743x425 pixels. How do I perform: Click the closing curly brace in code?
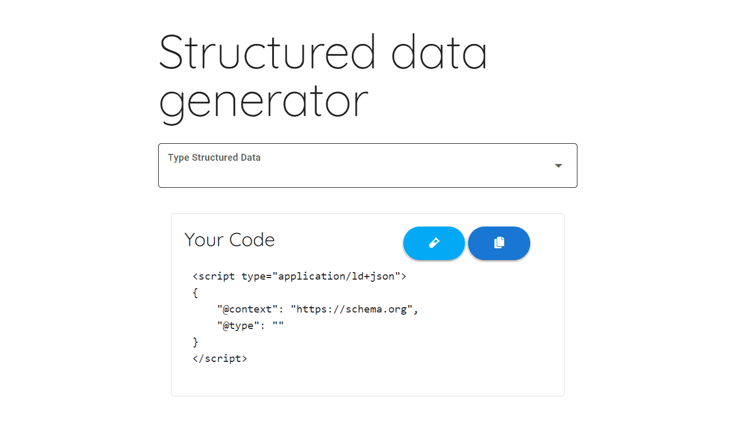[195, 342]
